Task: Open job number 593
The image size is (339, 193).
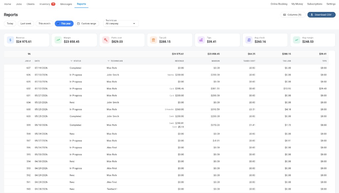Action: [x=28, y=169]
